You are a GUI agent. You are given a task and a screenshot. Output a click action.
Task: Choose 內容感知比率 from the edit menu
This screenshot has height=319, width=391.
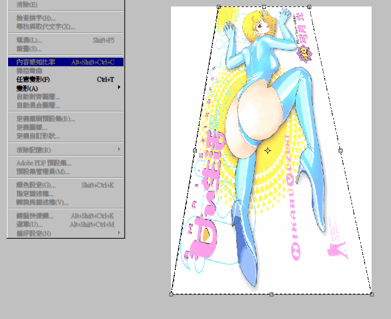[66, 62]
